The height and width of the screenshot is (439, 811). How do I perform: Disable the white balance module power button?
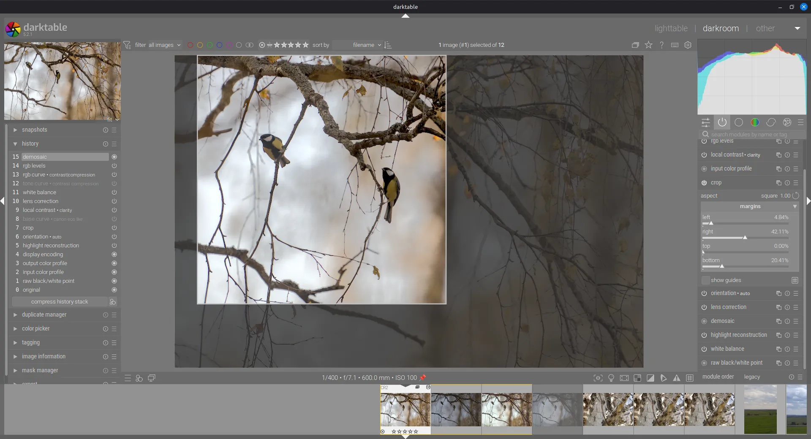[x=704, y=349]
